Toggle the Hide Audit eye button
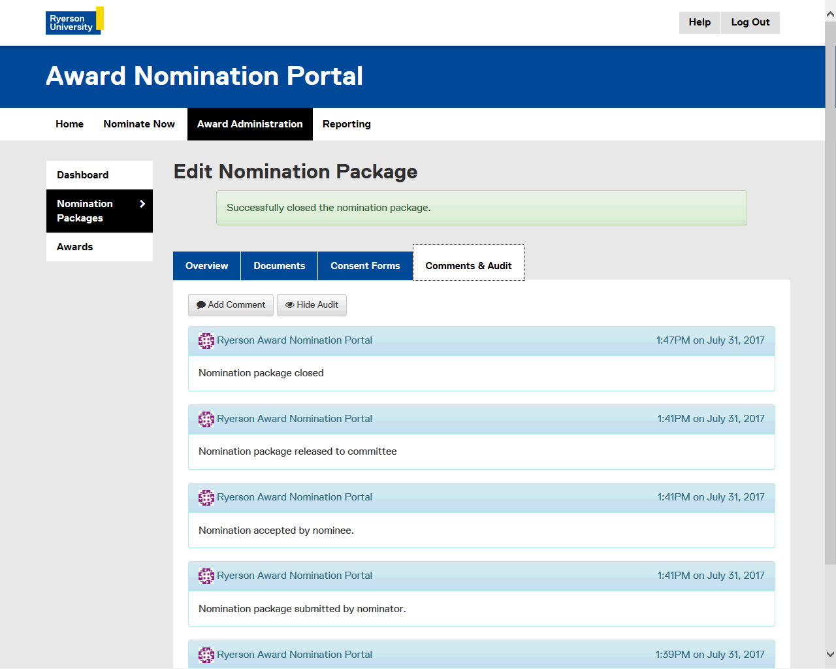 pos(312,305)
